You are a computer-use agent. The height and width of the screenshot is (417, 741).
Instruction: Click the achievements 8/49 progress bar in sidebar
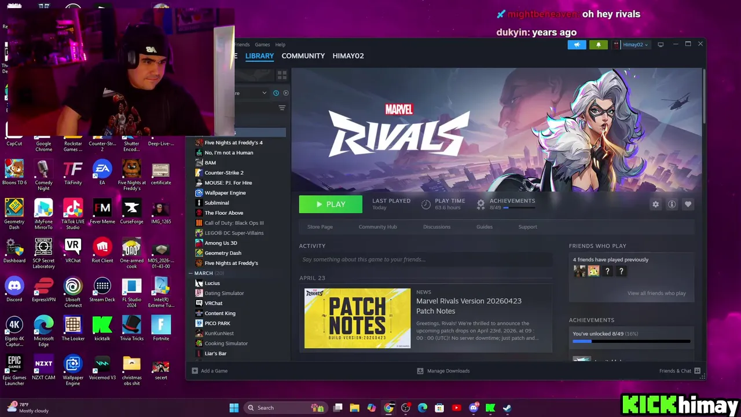631,341
